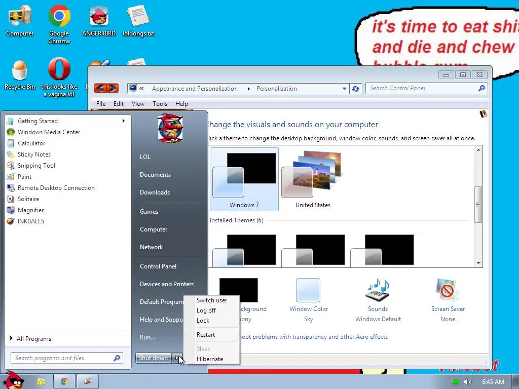
Task: Click the transparency troubleshoot link
Action: click(x=313, y=337)
